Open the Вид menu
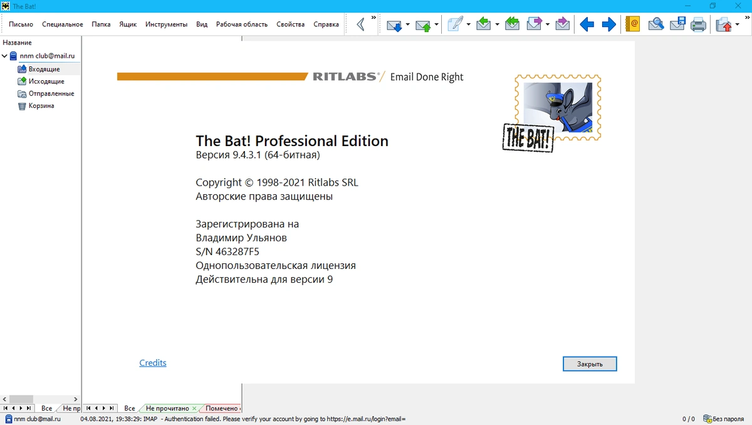This screenshot has height=425, width=752. [202, 24]
